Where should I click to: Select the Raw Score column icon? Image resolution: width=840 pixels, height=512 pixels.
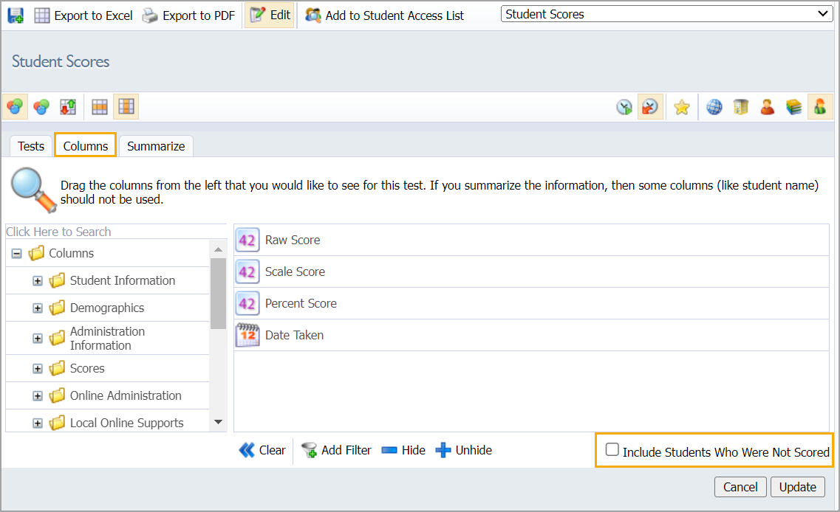pos(247,240)
